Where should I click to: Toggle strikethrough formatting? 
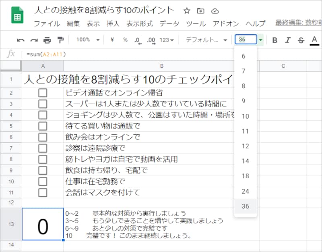[301, 40]
